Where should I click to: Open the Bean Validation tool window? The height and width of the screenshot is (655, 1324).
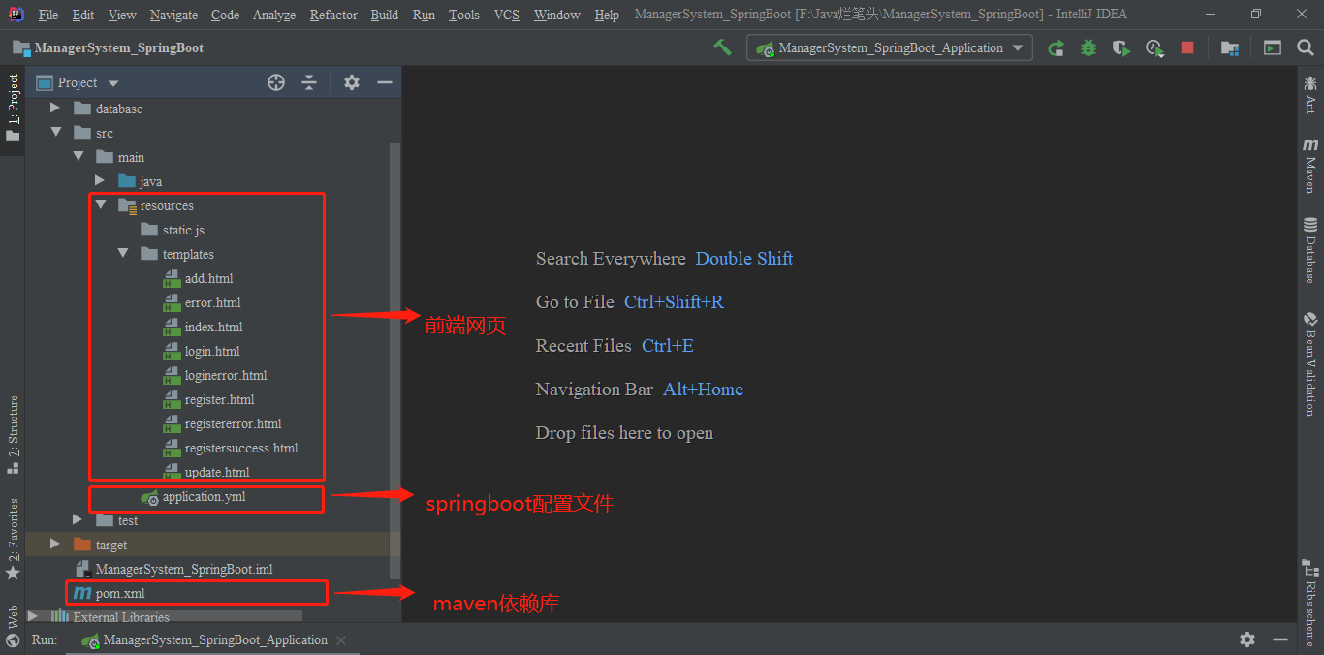pyautogui.click(x=1310, y=363)
